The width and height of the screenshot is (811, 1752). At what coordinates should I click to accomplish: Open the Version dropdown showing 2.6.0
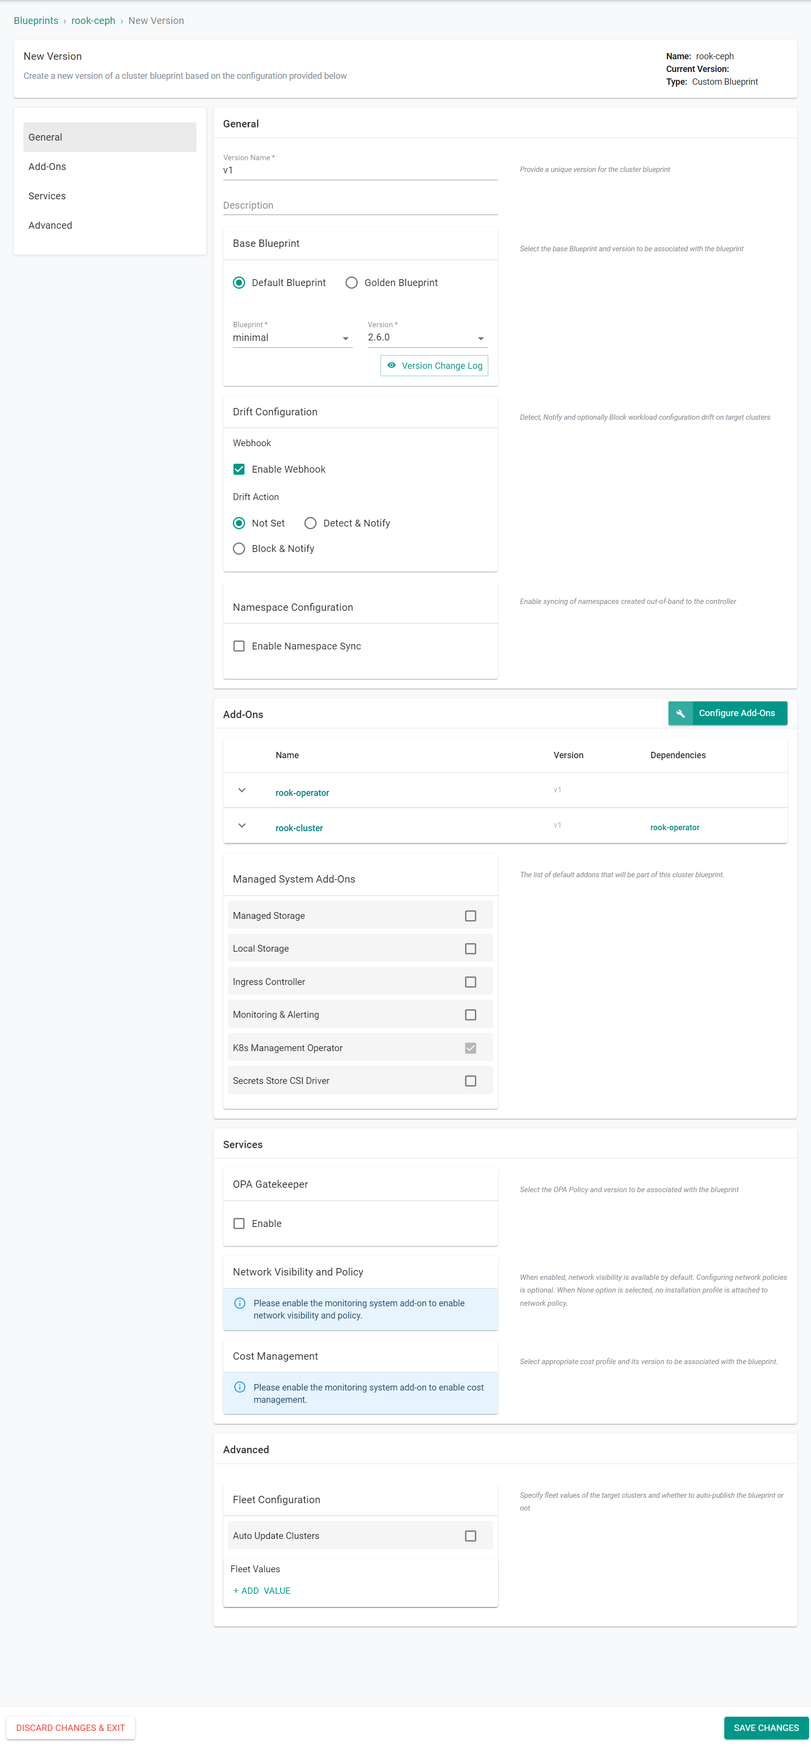428,337
